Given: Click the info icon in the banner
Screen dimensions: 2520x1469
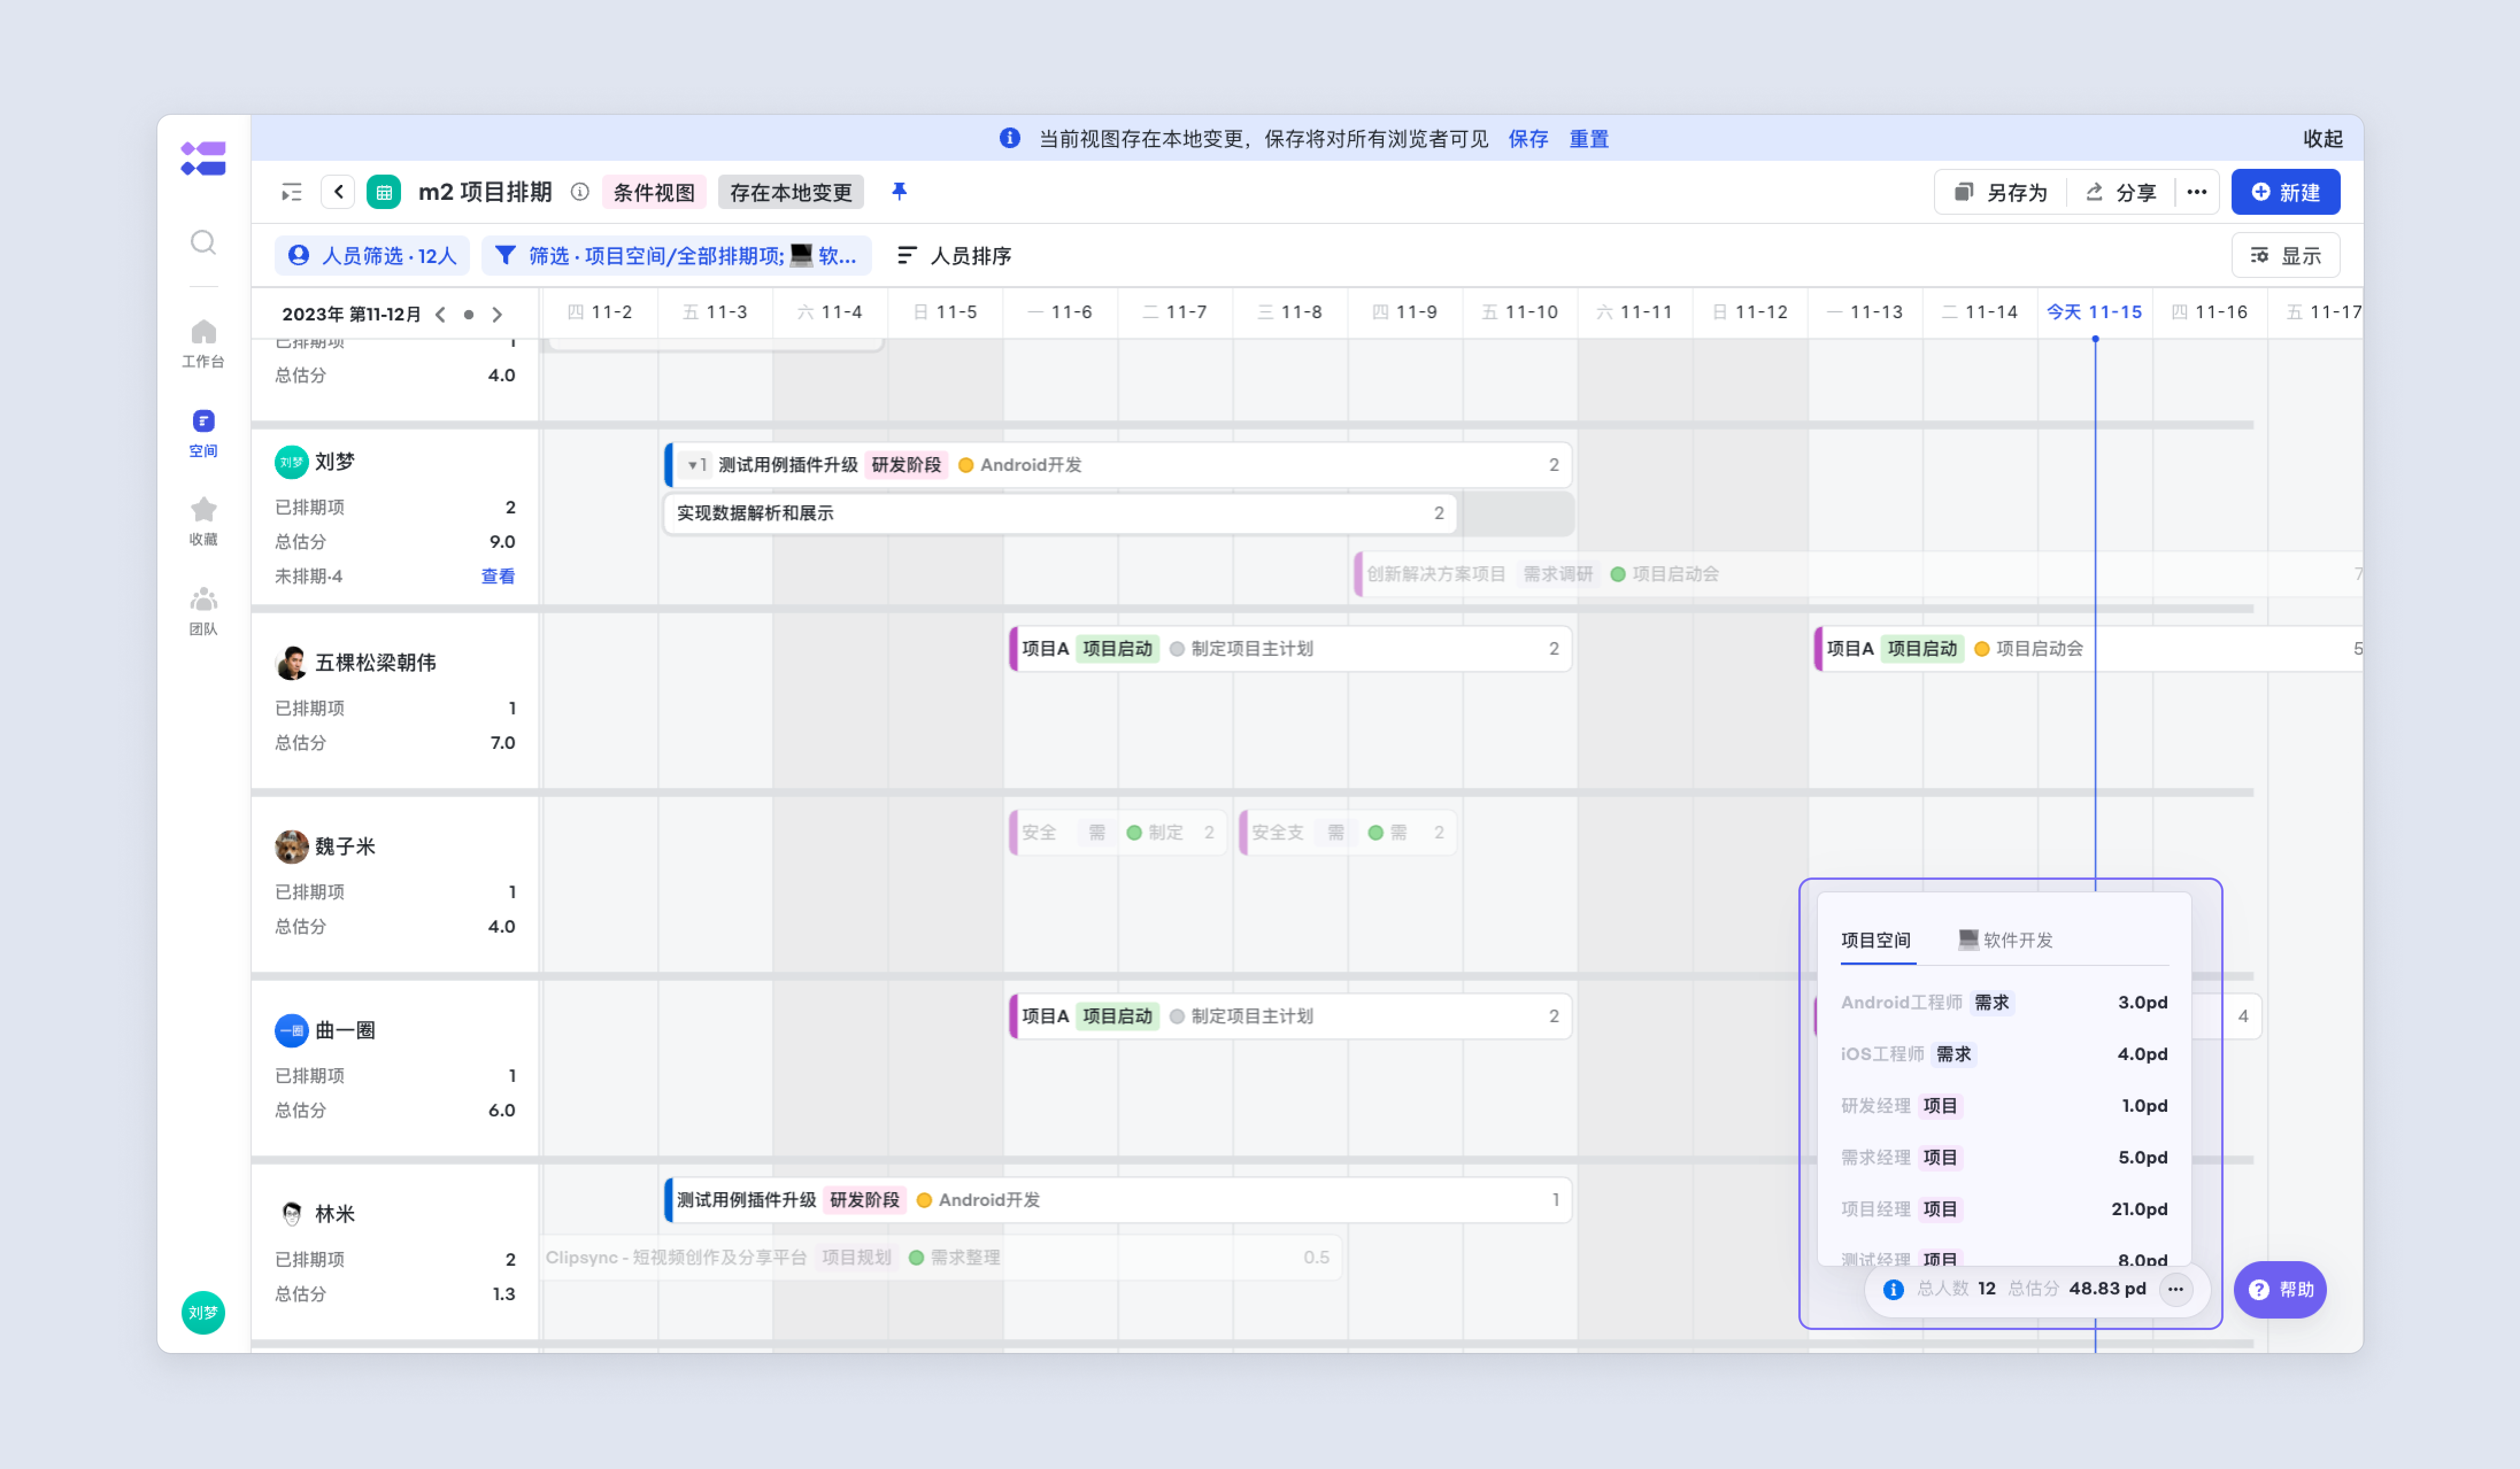Looking at the screenshot, I should tap(1010, 138).
